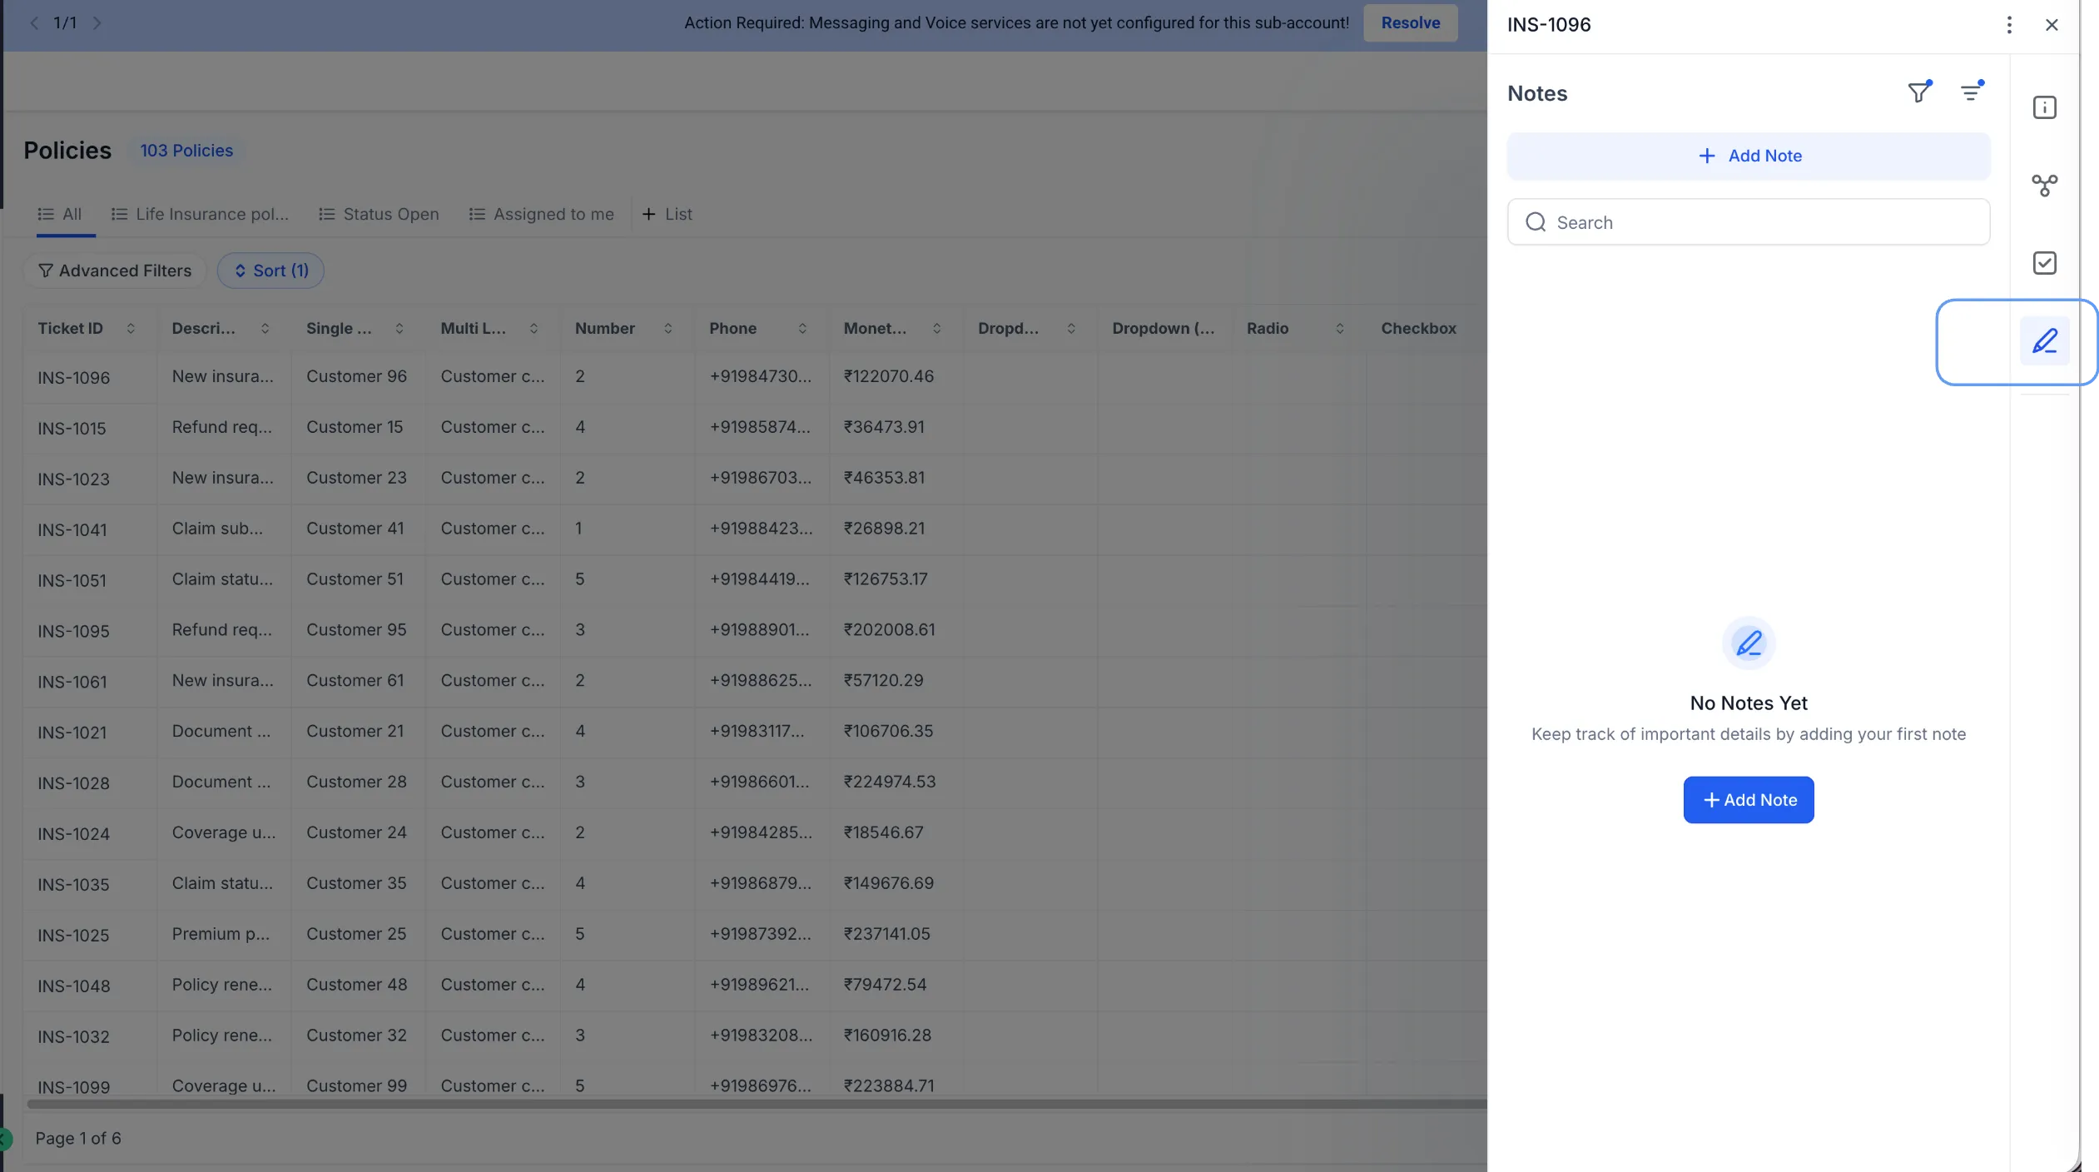Image resolution: width=2099 pixels, height=1172 pixels.
Task: Sort by Ticket ID column arrows
Action: tap(131, 329)
